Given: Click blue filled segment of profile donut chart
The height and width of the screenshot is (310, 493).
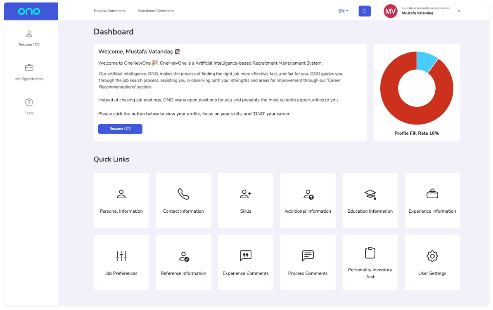Looking at the screenshot, I should point(425,61).
